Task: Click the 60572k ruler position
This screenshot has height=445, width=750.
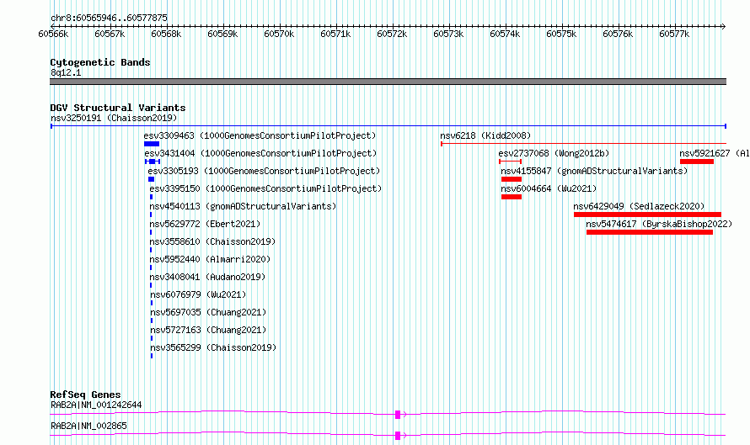Action: (392, 34)
